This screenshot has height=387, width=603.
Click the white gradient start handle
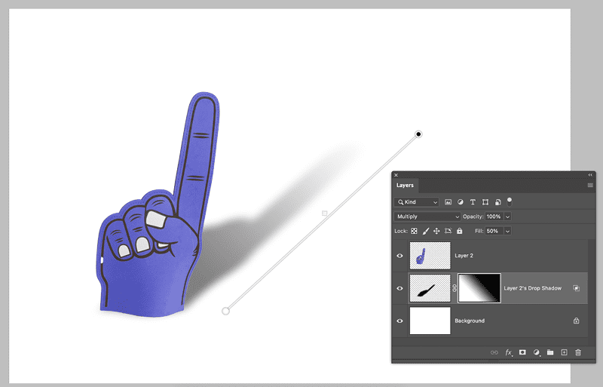click(x=225, y=311)
